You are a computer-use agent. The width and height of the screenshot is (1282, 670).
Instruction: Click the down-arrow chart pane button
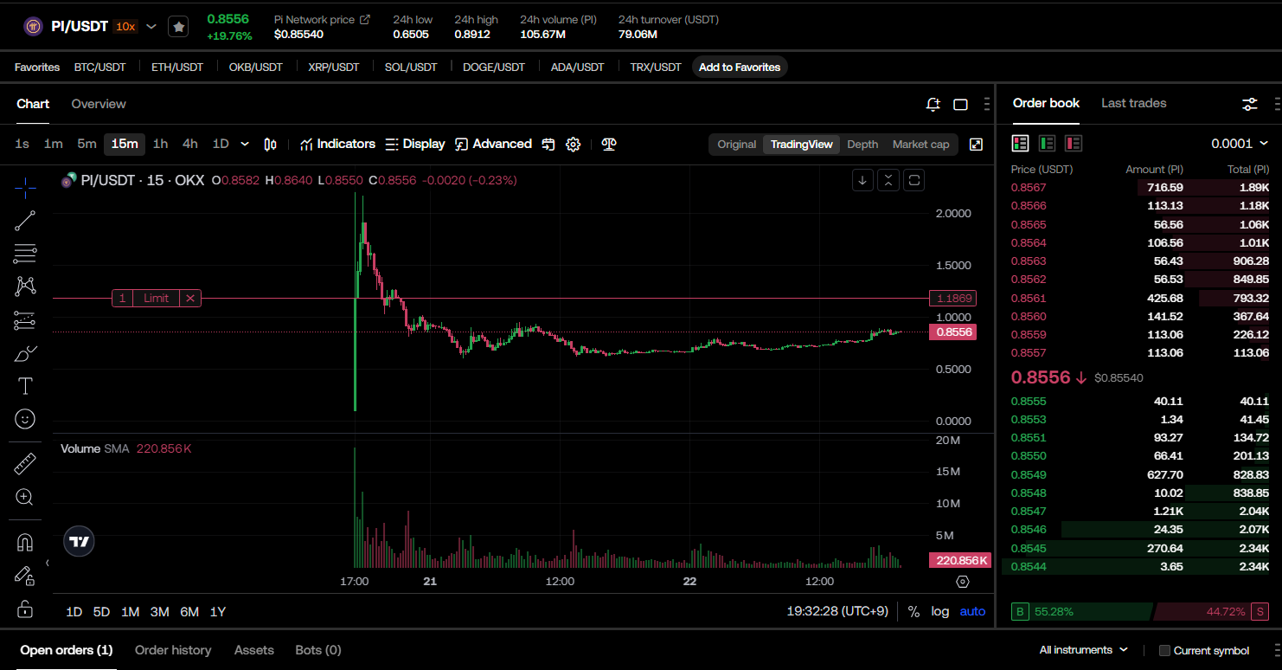coord(862,180)
